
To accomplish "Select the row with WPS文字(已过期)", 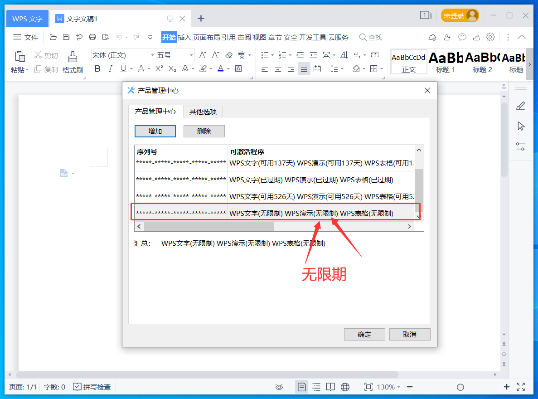I will (x=275, y=180).
